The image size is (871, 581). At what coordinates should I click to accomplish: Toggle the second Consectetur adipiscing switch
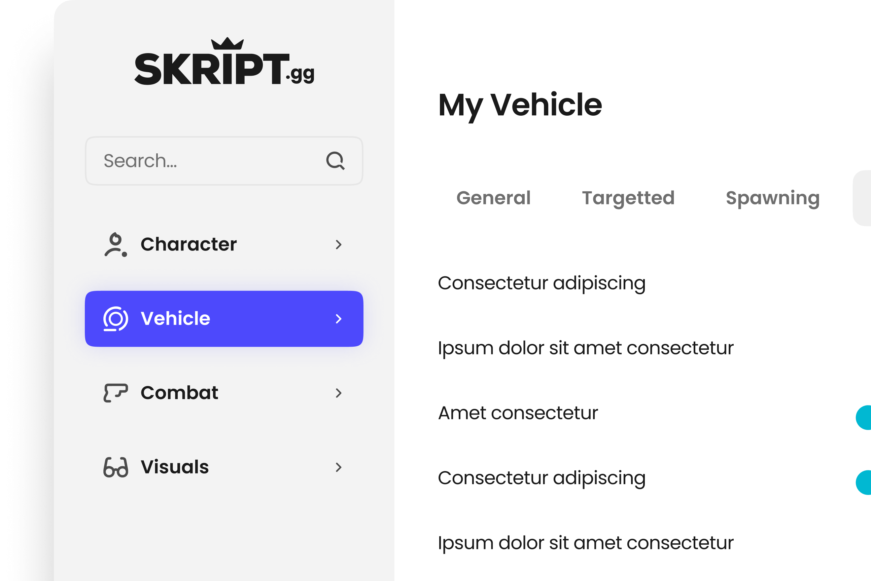(x=864, y=482)
